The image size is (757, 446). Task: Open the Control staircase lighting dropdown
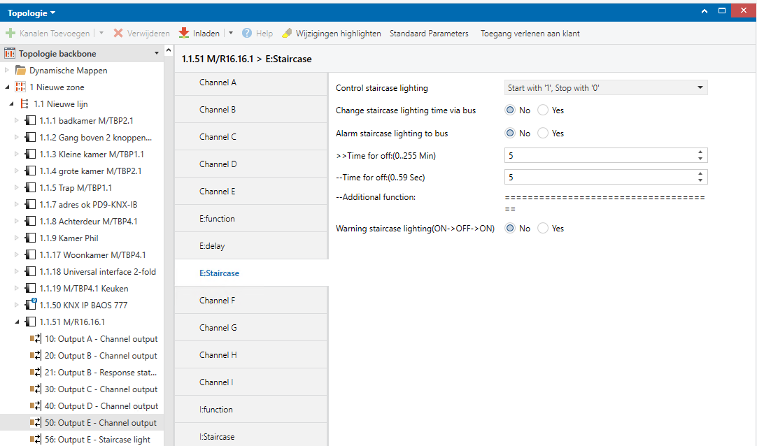[606, 88]
